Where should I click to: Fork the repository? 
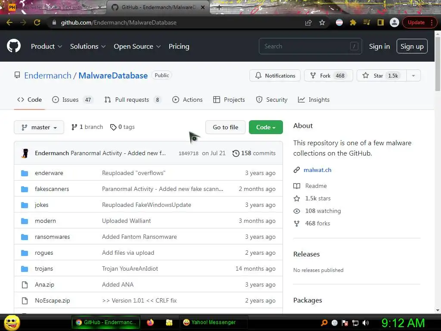tap(328, 75)
